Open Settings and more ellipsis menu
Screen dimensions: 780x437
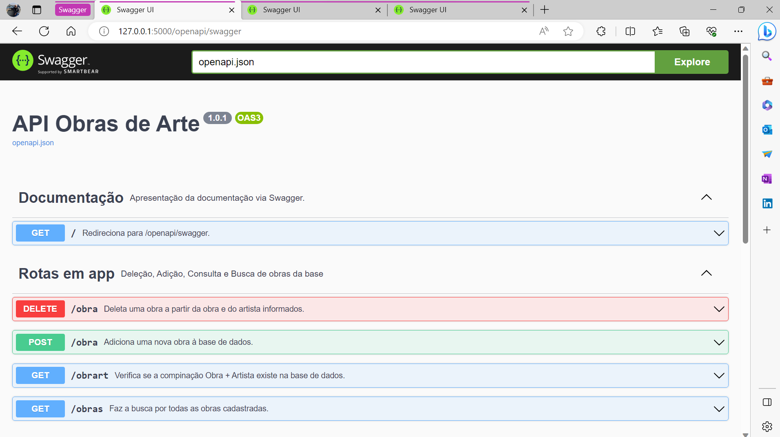tap(738, 31)
